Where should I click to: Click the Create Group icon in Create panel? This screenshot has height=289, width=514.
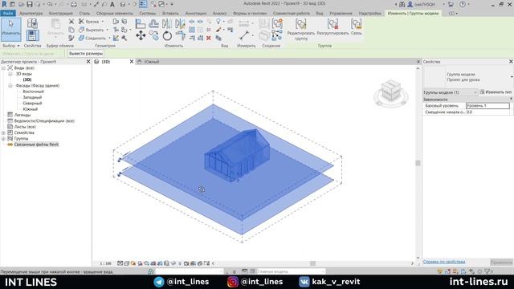pos(277,23)
